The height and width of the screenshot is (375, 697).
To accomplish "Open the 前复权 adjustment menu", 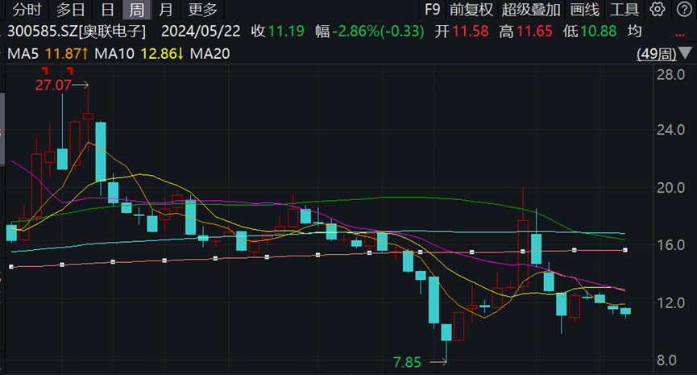I will [471, 10].
